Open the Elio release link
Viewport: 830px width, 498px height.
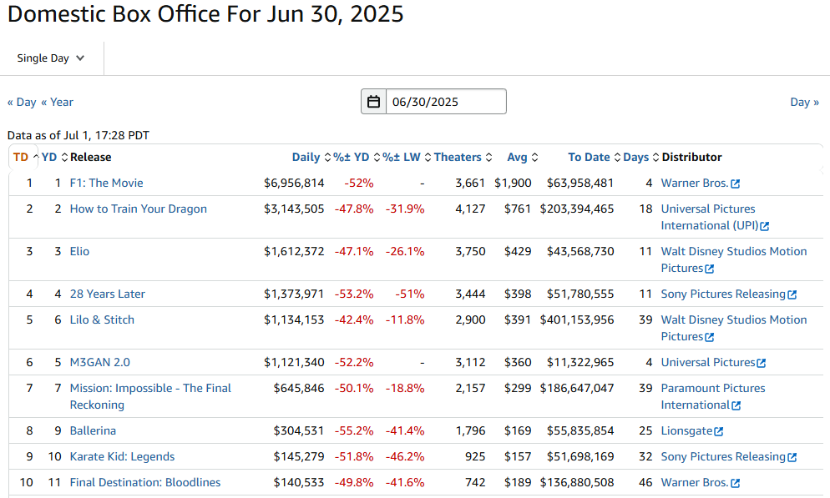(79, 251)
